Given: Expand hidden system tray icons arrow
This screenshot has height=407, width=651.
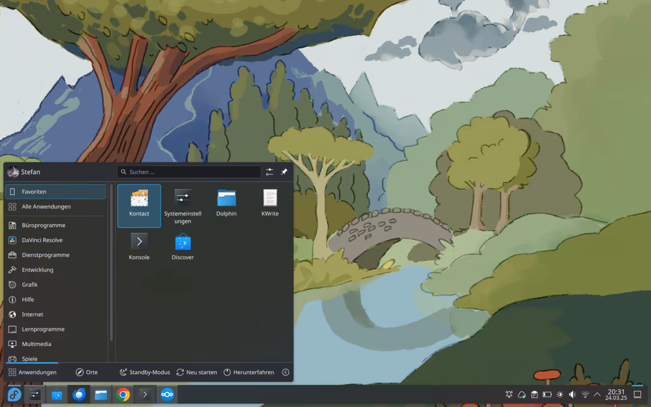Looking at the screenshot, I should [x=597, y=395].
